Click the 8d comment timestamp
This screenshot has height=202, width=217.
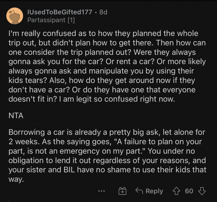tap(103, 12)
